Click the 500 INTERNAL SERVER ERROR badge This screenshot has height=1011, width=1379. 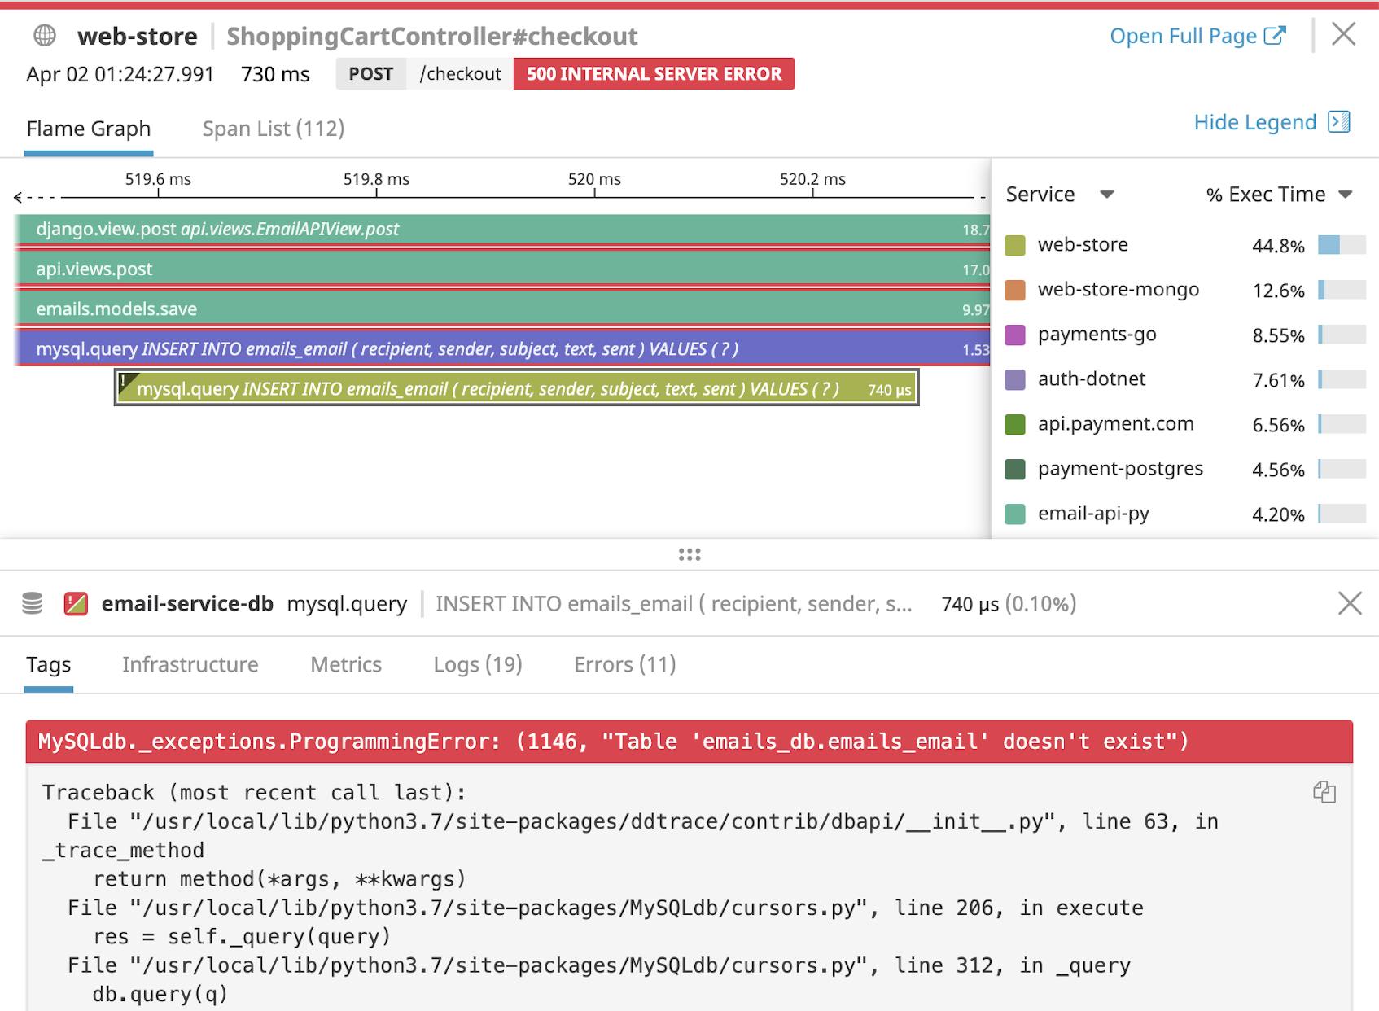[x=652, y=73]
